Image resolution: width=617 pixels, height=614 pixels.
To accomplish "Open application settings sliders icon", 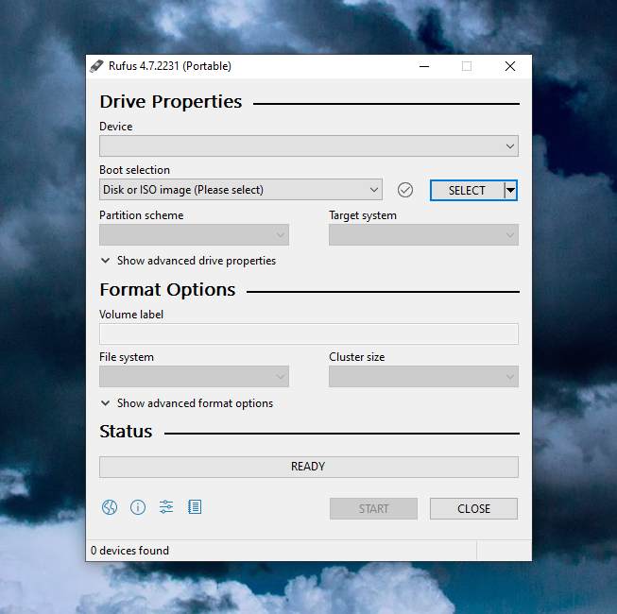I will point(166,507).
